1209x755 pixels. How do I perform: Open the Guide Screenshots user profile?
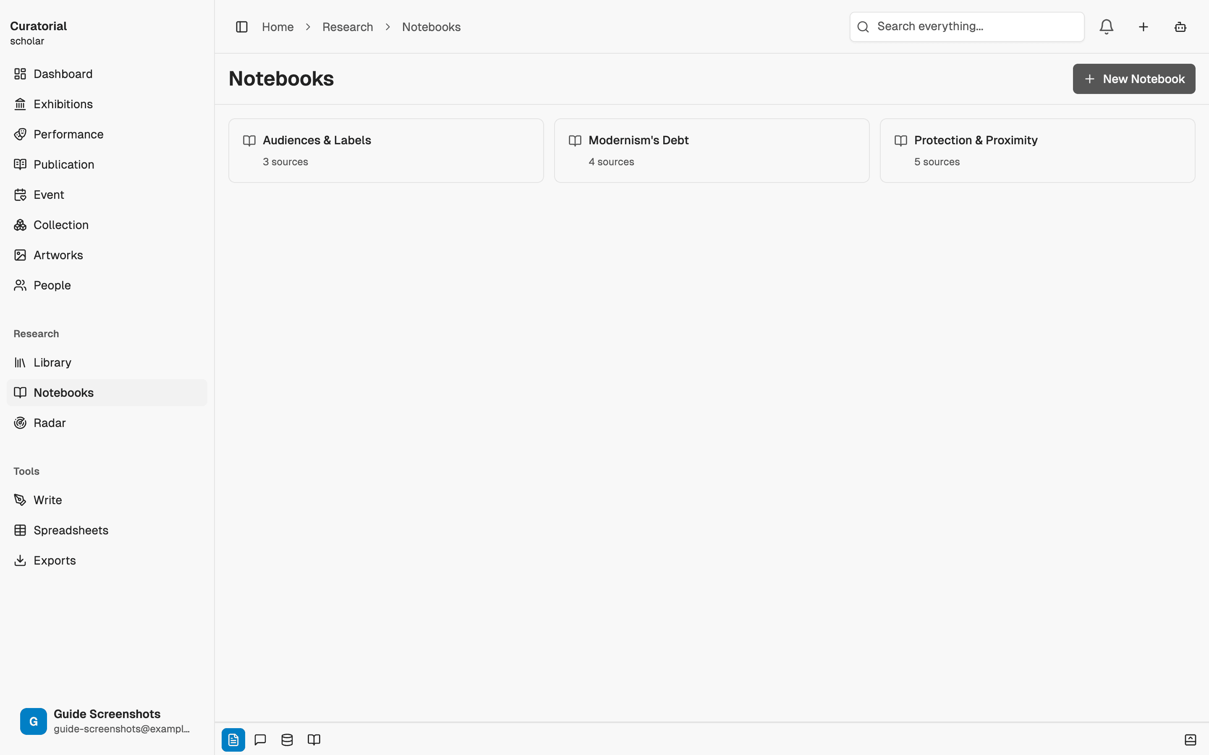(x=107, y=721)
